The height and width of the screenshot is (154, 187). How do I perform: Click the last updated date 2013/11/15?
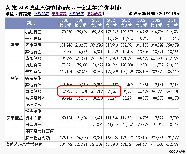[x=169, y=14]
